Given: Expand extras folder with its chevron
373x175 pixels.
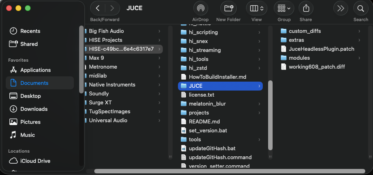Looking at the screenshot, I should 359,40.
